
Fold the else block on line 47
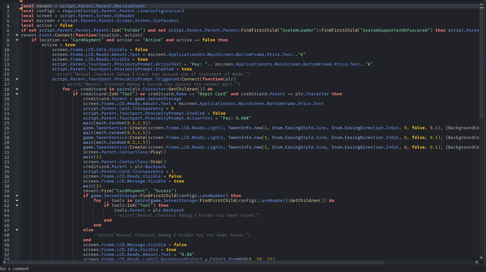tap(17, 230)
